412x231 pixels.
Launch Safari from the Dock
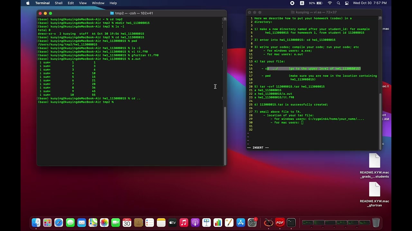tap(59, 222)
